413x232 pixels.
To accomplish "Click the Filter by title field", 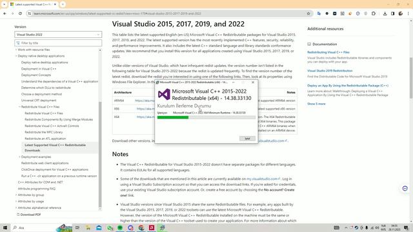I will (58, 43).
